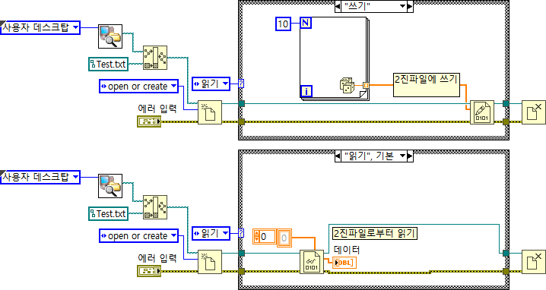Click the refnum output tunnel on the 쓰기 case

(x=506, y=103)
